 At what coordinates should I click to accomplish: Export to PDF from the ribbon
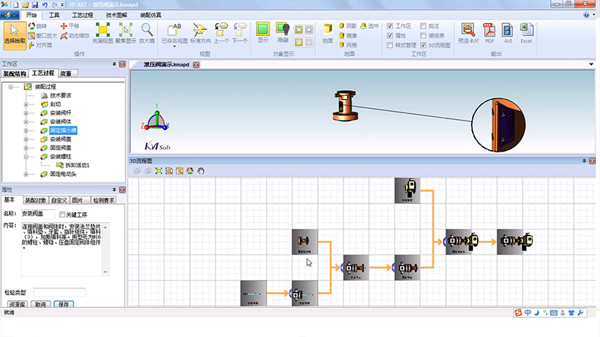click(489, 32)
